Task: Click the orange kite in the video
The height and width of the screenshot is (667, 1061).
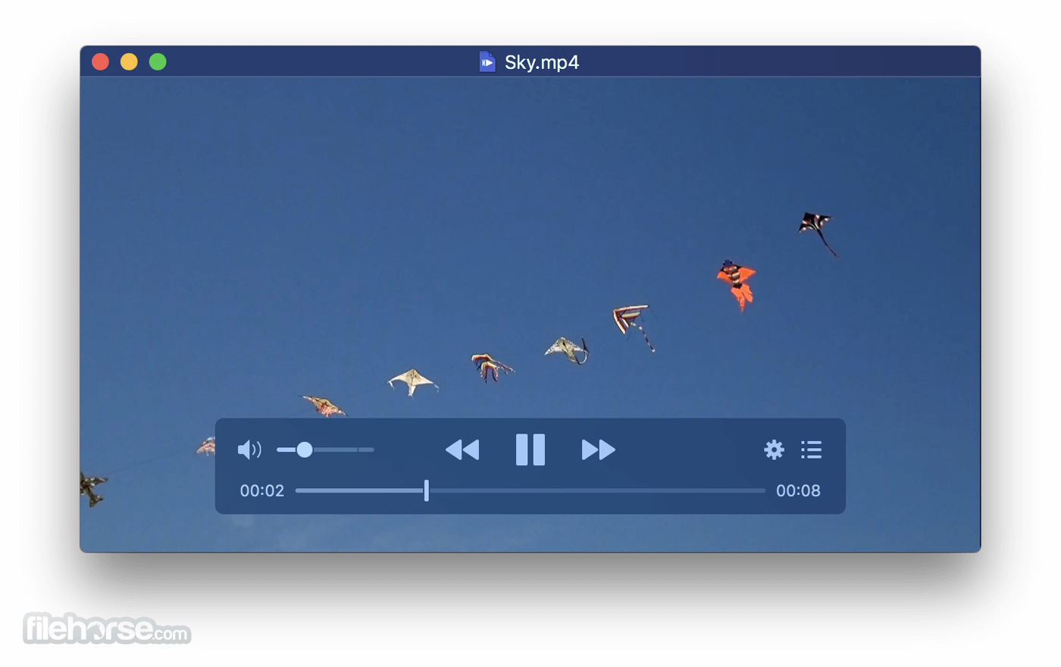Action: coord(737,285)
